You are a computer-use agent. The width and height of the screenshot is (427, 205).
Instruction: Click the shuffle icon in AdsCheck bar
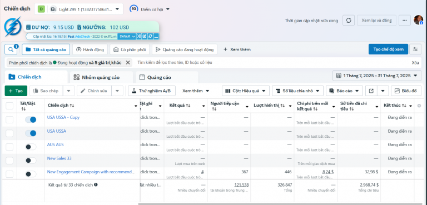click(139, 36)
